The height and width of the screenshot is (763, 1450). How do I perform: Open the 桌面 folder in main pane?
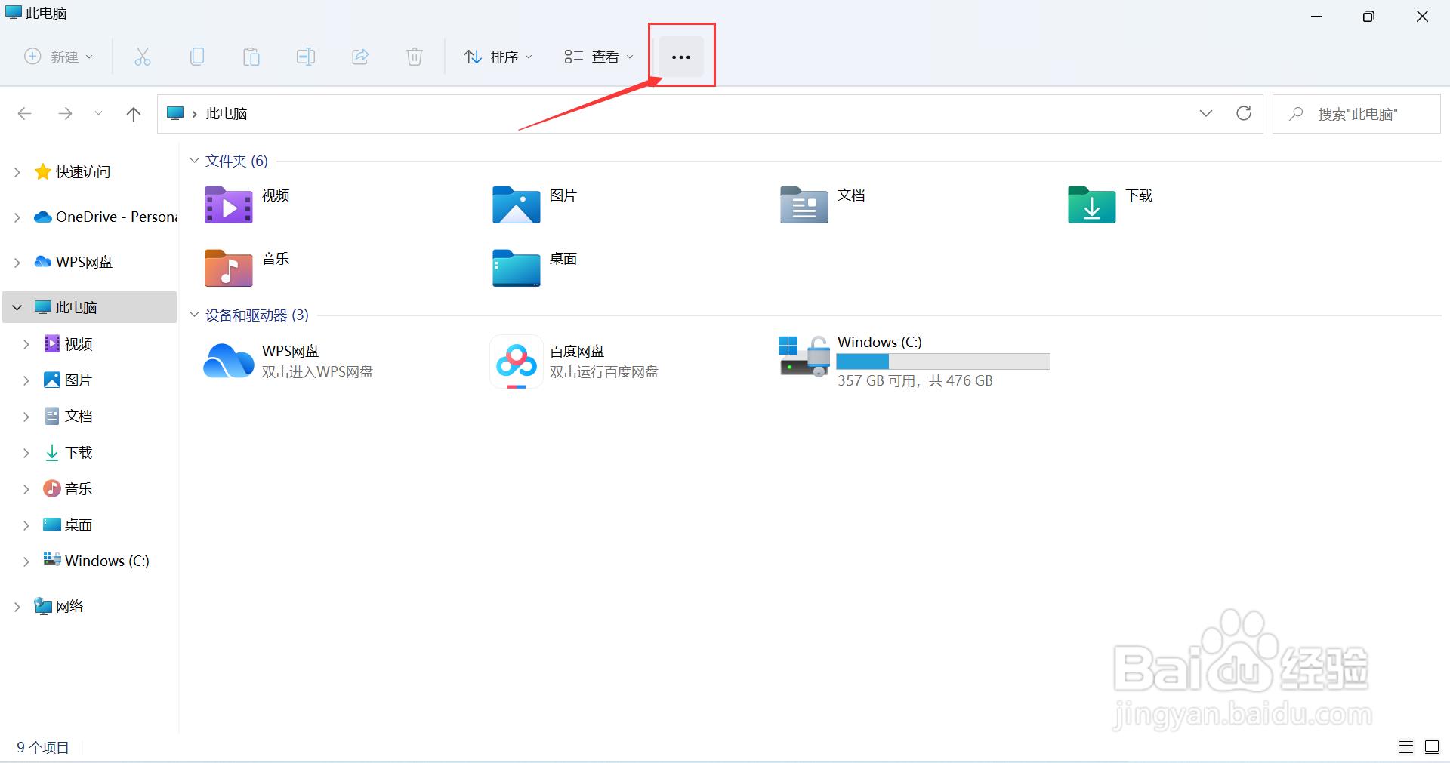(517, 268)
